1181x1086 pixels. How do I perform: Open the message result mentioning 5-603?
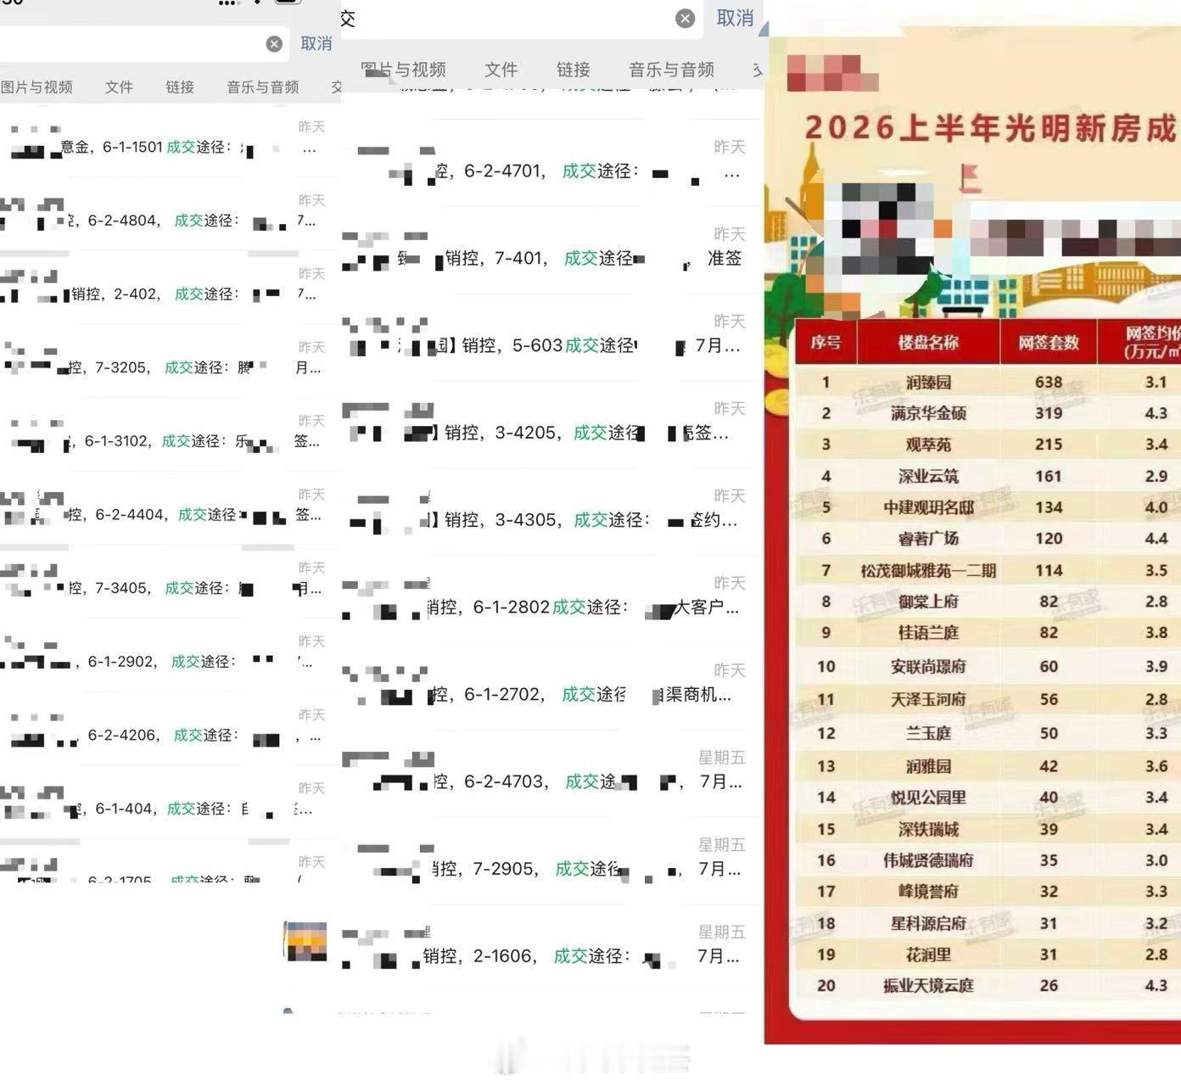coord(551,338)
